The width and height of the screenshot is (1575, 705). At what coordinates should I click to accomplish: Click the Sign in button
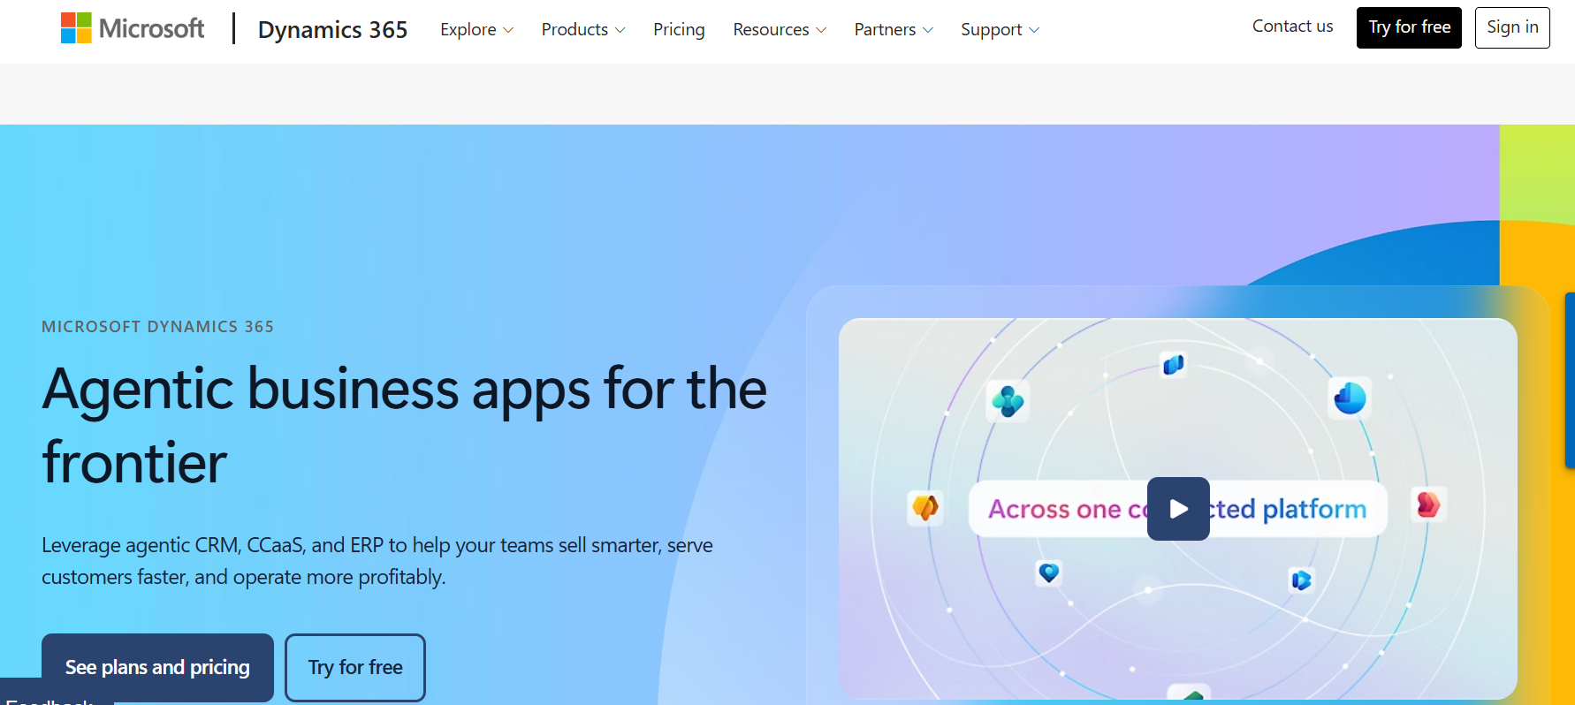click(1512, 27)
